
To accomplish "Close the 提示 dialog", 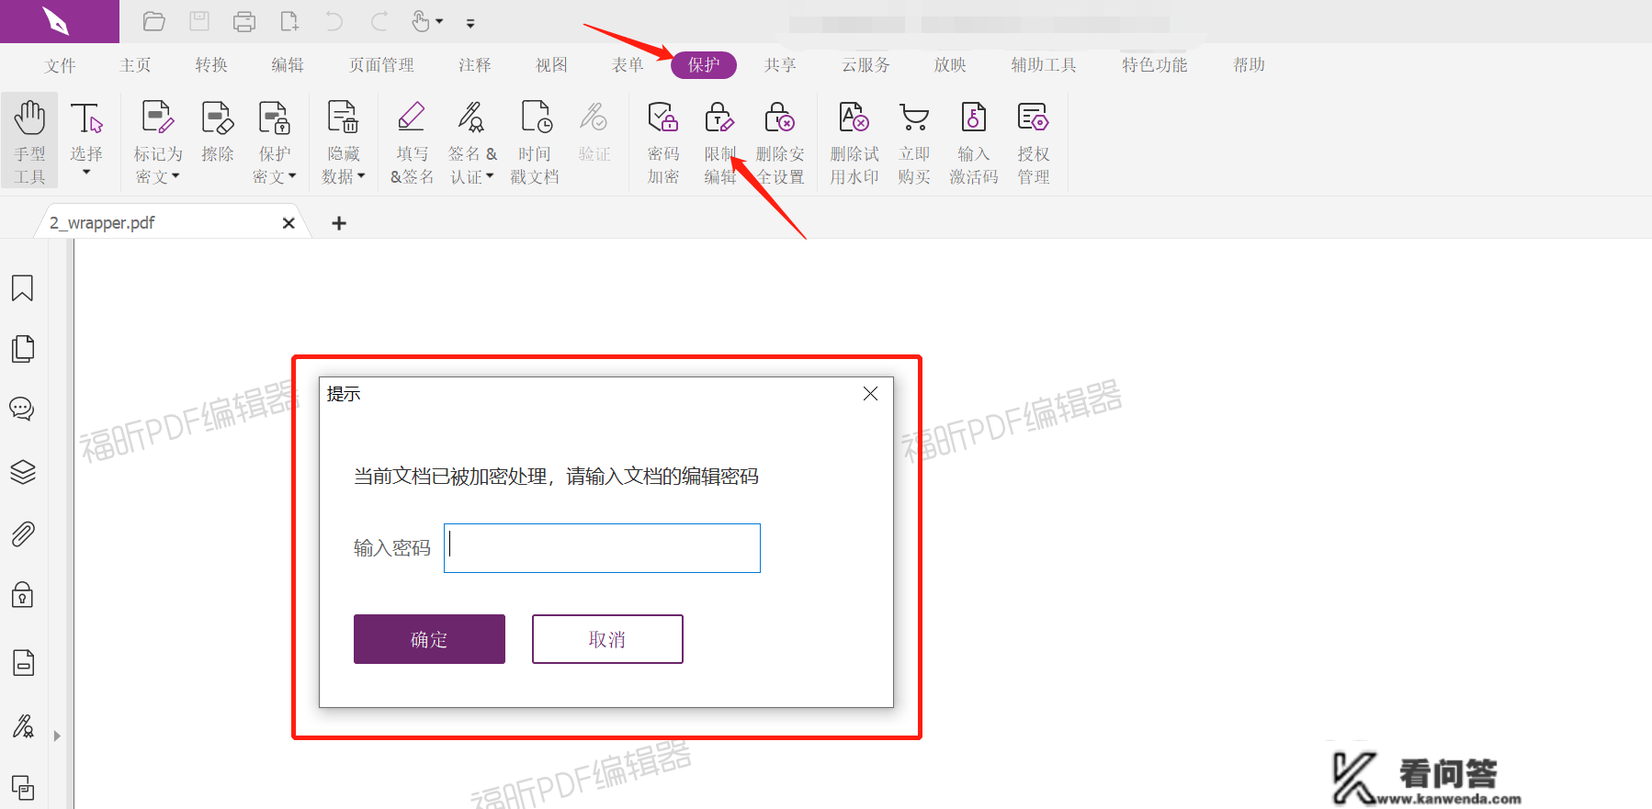I will click(x=870, y=394).
